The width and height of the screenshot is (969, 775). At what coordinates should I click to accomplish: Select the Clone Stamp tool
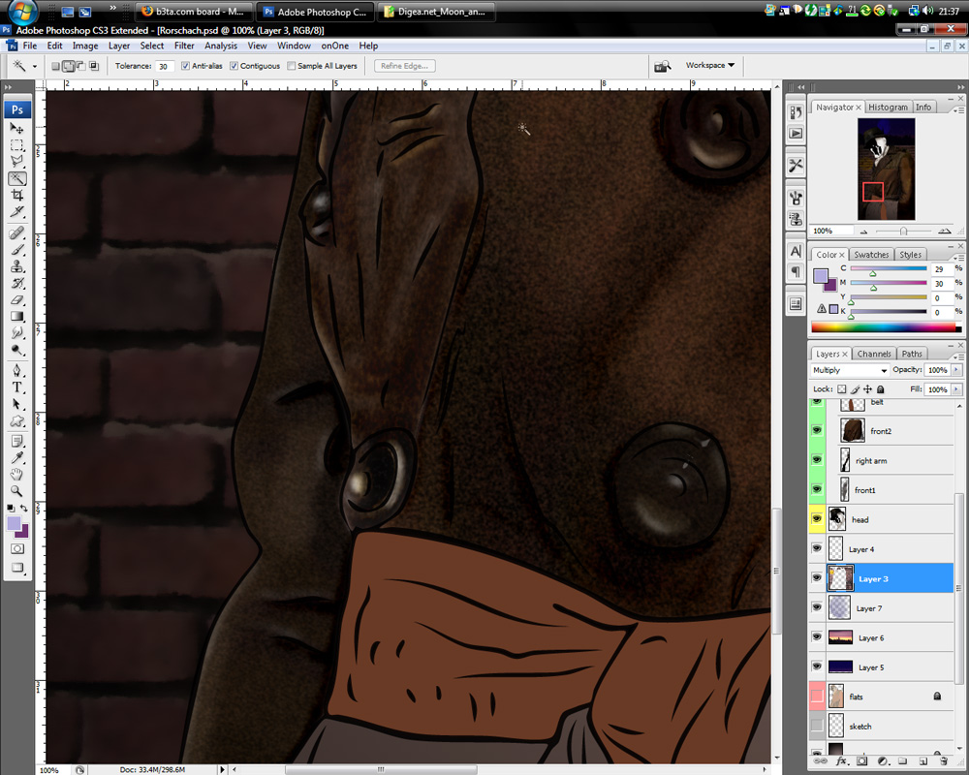pyautogui.click(x=16, y=266)
